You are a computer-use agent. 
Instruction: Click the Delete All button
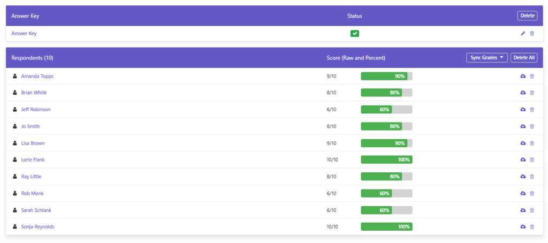(524, 58)
